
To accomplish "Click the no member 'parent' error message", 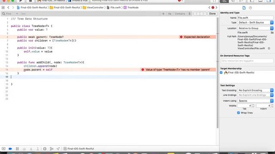I will [x=178, y=70].
